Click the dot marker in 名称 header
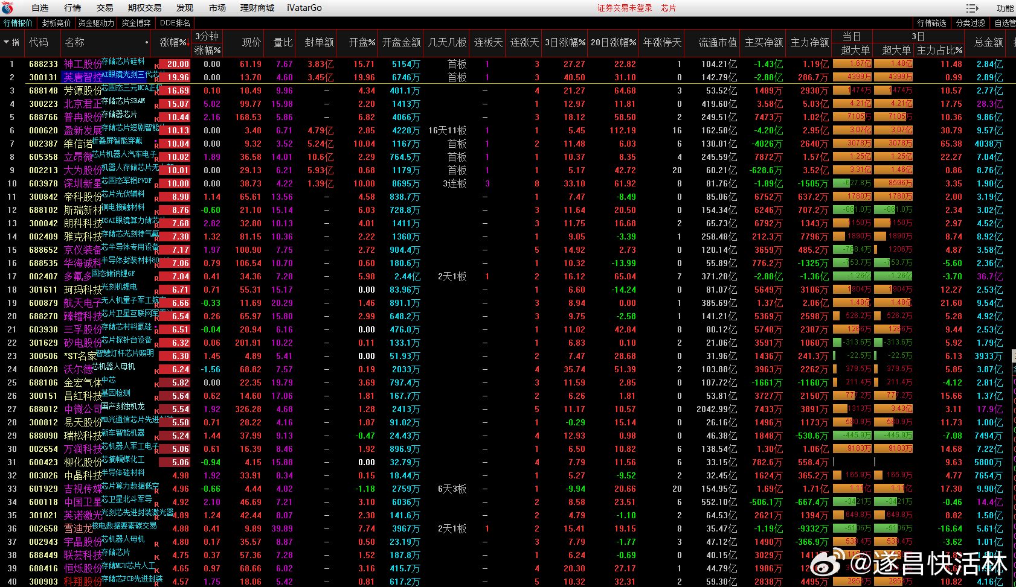Screen dimensions: 1016x587 click(x=147, y=42)
